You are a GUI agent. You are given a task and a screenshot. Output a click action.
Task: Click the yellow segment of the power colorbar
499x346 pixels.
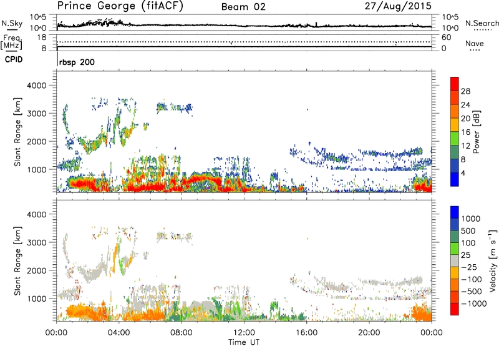tap(455, 125)
